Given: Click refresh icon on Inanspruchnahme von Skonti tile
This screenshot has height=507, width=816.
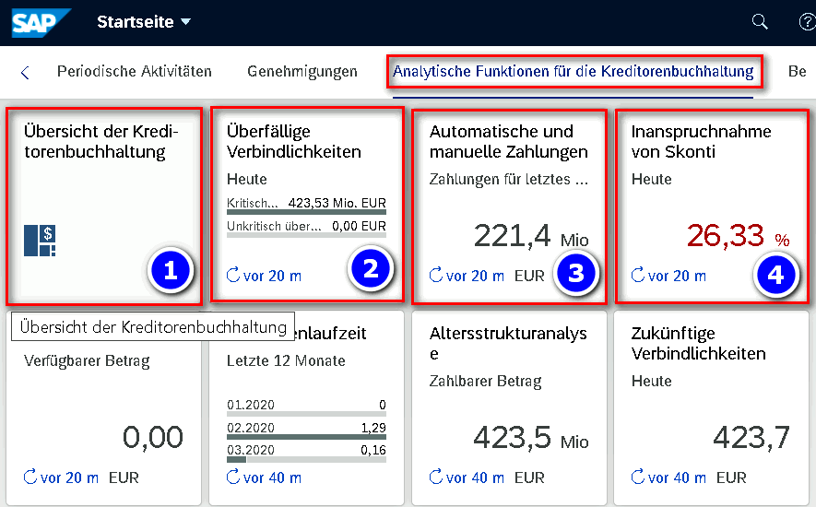Looking at the screenshot, I should pyautogui.click(x=638, y=275).
